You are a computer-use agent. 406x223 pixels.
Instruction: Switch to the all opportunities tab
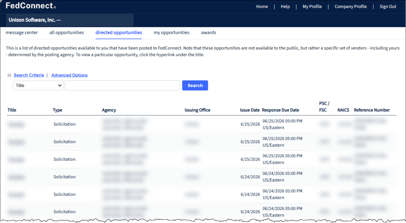(66, 33)
